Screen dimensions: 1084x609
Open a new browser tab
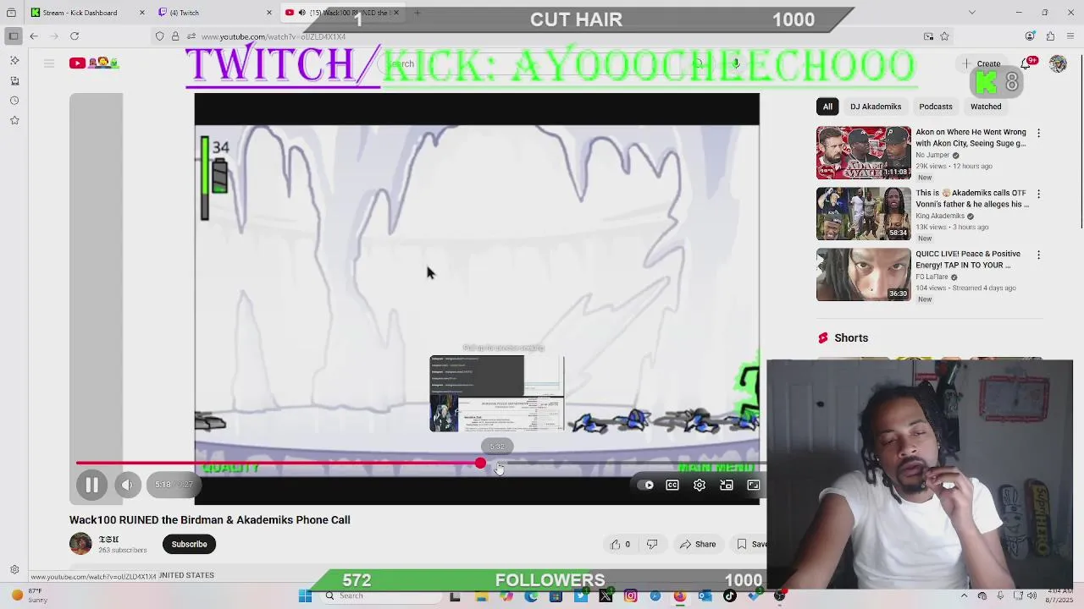(417, 13)
